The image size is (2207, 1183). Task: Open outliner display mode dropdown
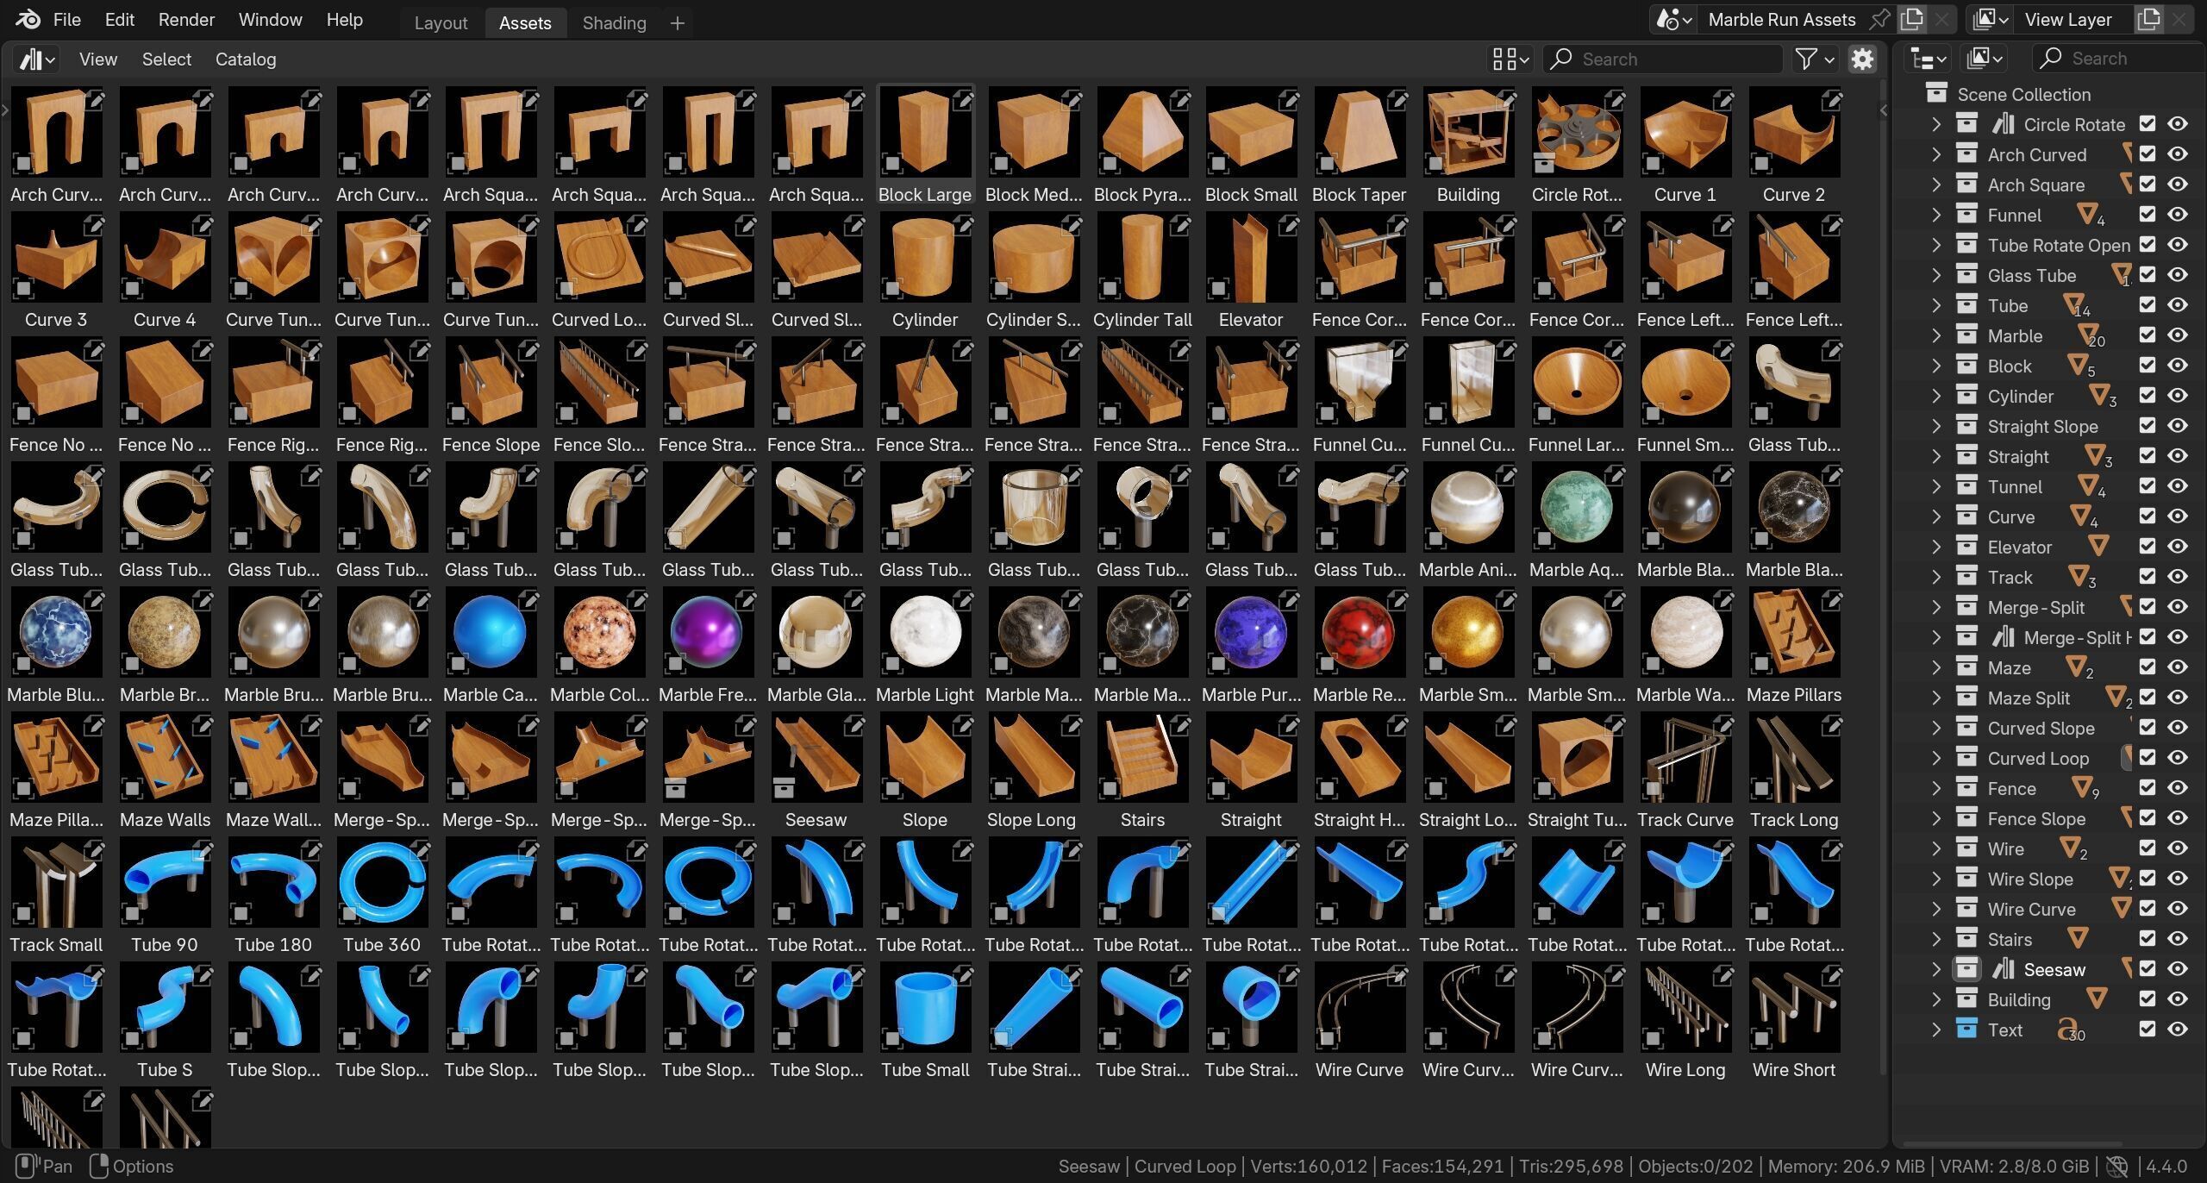(1984, 59)
